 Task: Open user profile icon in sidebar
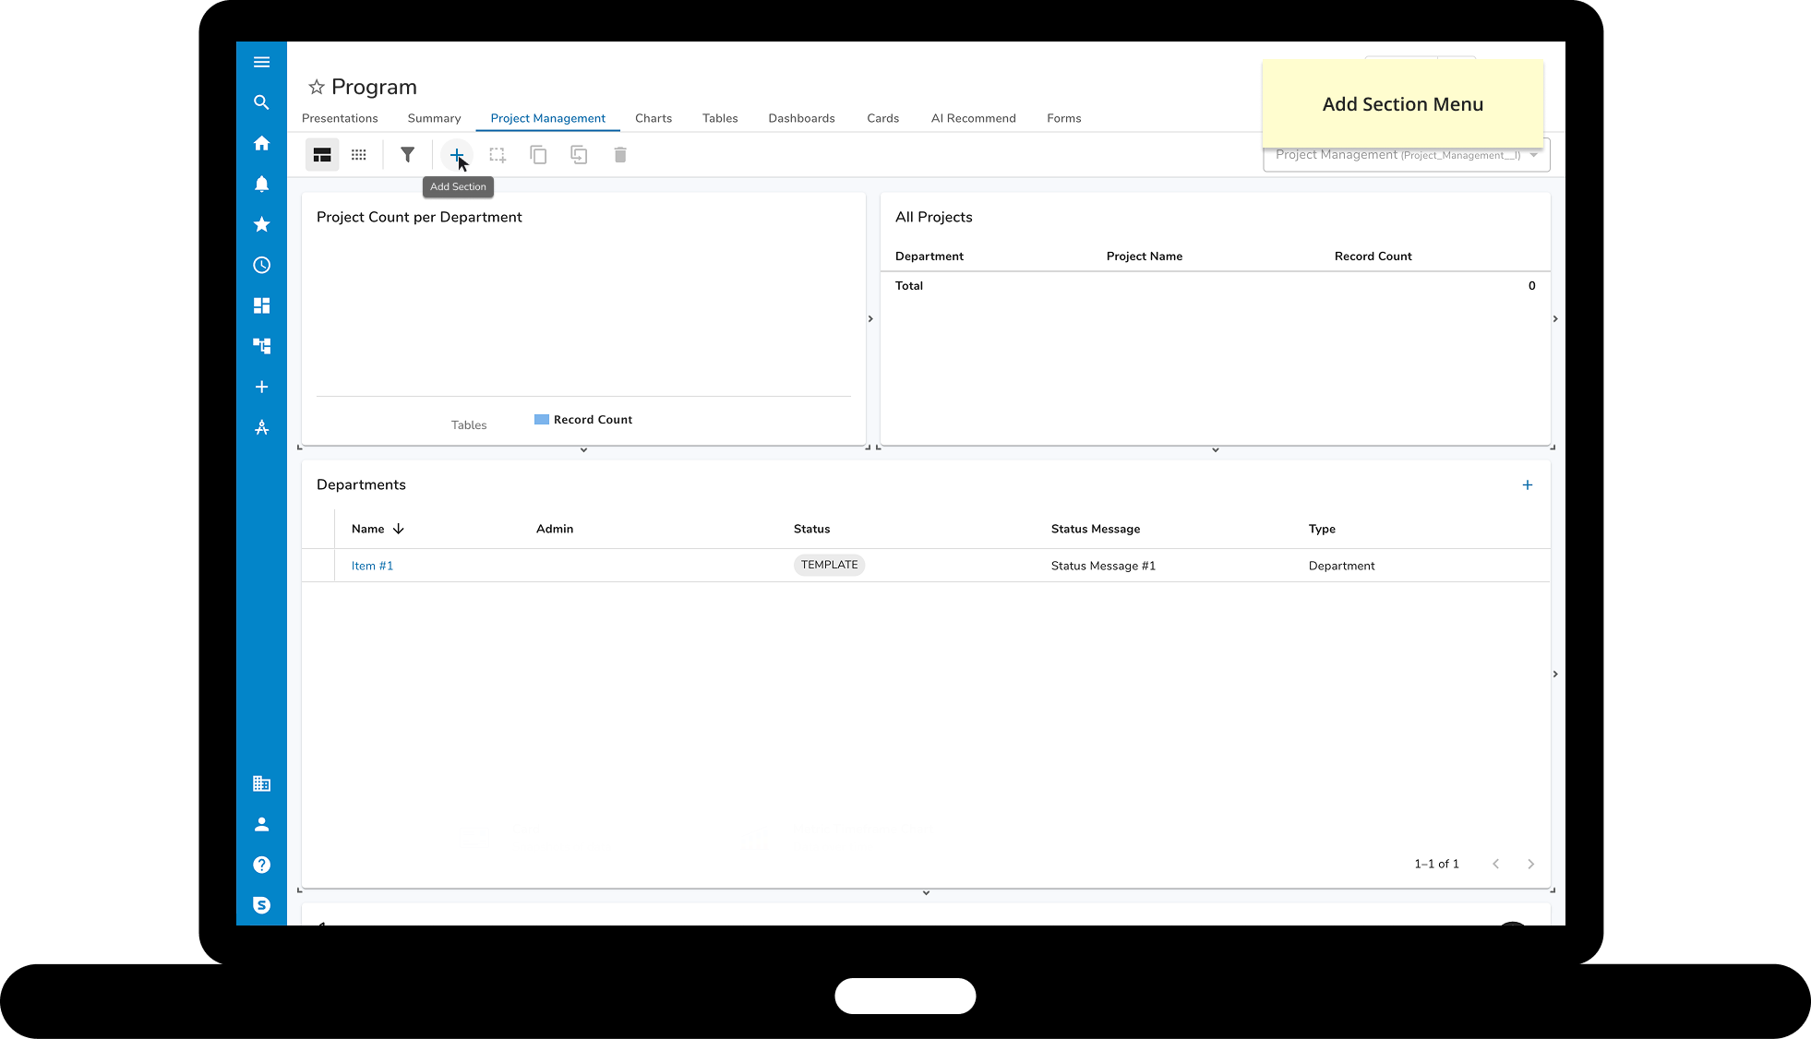[x=261, y=824]
